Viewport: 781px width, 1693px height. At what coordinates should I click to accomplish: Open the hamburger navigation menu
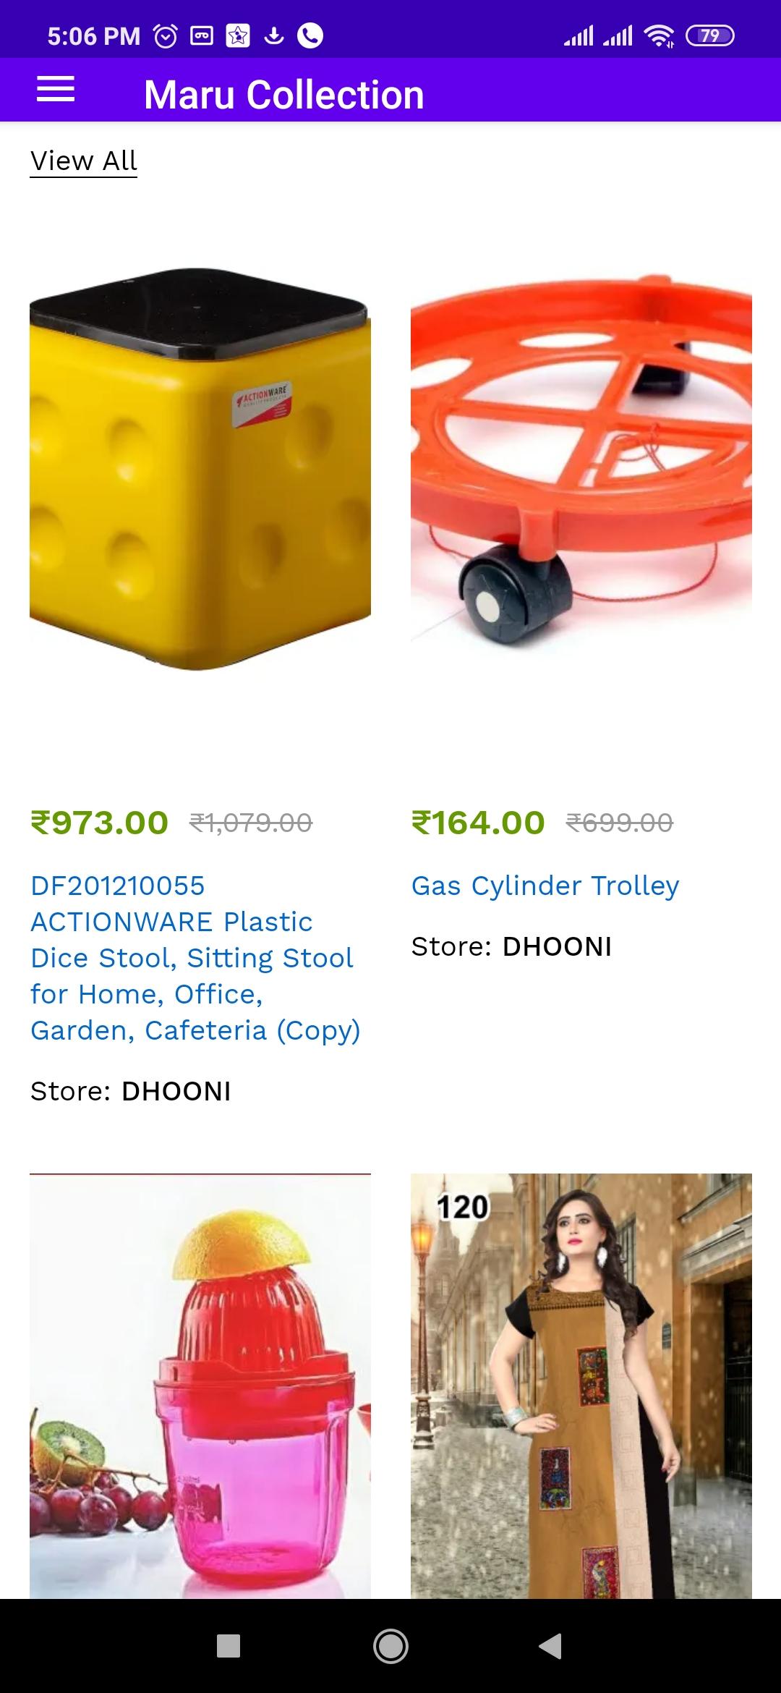coord(56,90)
